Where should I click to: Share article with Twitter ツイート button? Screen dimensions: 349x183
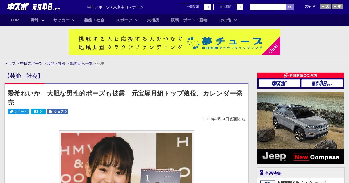pos(18,112)
